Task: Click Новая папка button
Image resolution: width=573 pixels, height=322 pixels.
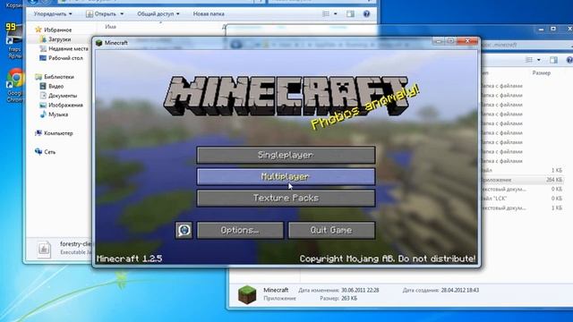Action: 209,14
